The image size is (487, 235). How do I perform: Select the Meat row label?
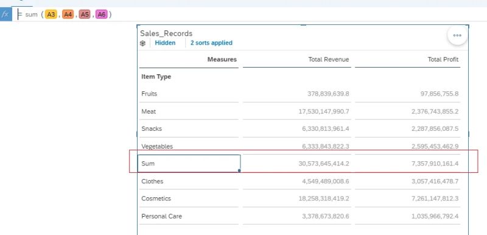point(149,111)
